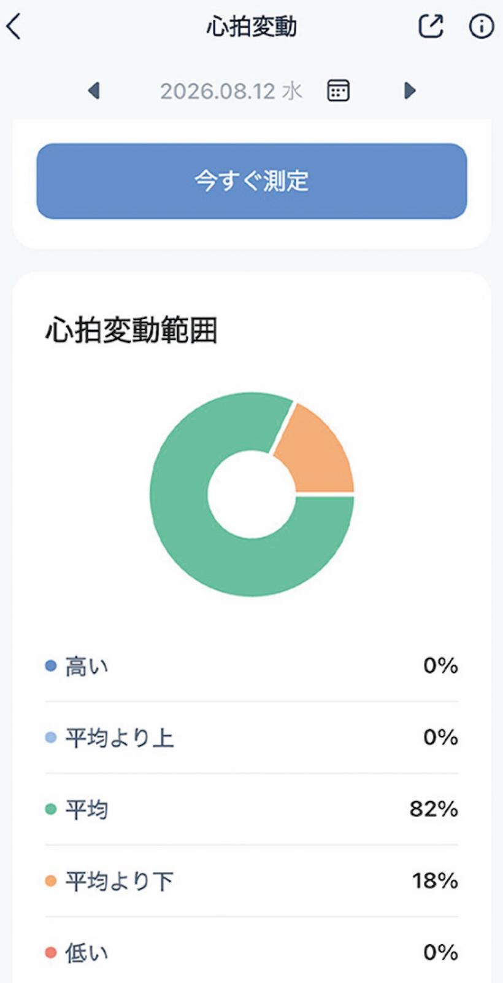This screenshot has width=503, height=983.
Task: Tap the 低い legend row
Action: pos(251,953)
